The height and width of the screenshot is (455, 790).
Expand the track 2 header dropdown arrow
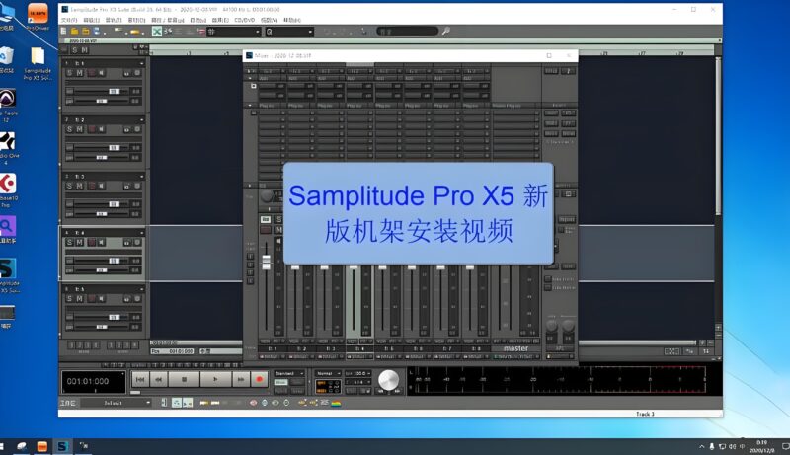pyautogui.click(x=142, y=119)
